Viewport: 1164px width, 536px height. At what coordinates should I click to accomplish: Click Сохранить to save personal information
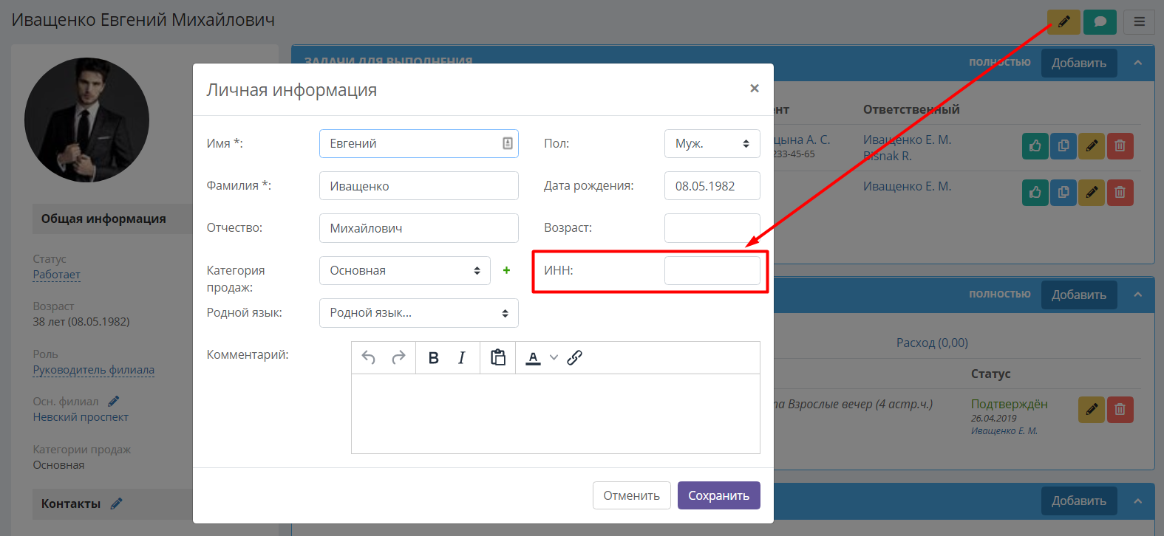[719, 495]
